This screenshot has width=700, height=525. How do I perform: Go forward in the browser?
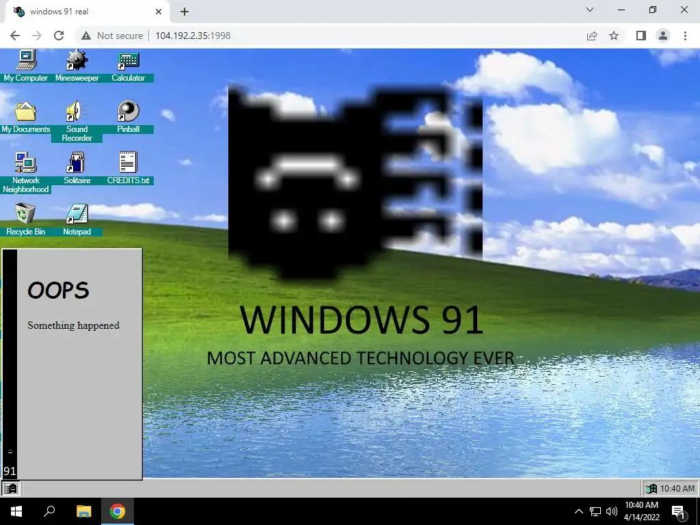(37, 36)
